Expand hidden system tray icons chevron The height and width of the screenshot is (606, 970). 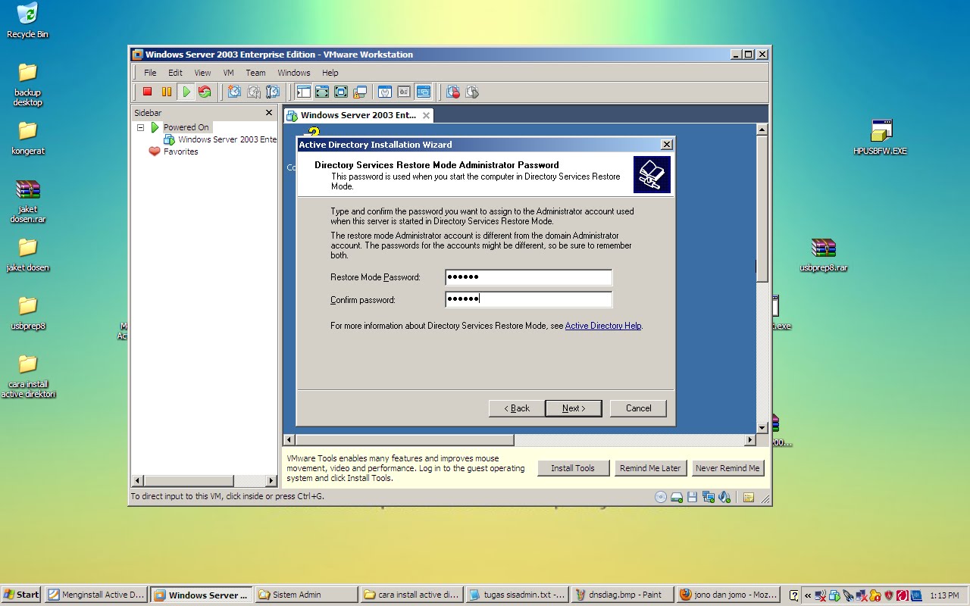(x=808, y=595)
